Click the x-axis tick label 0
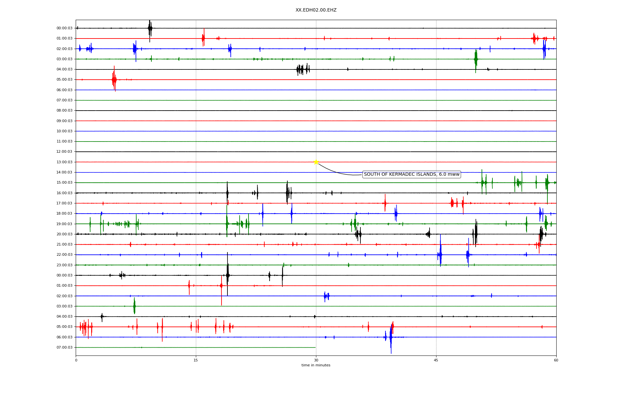632x395 pixels. tap(76, 360)
